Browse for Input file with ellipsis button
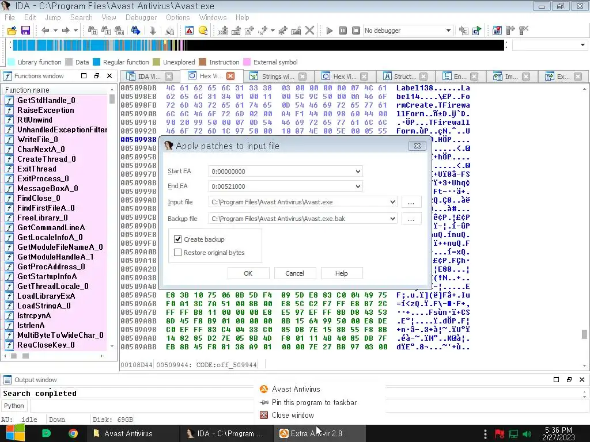The width and height of the screenshot is (590, 442). (x=411, y=202)
